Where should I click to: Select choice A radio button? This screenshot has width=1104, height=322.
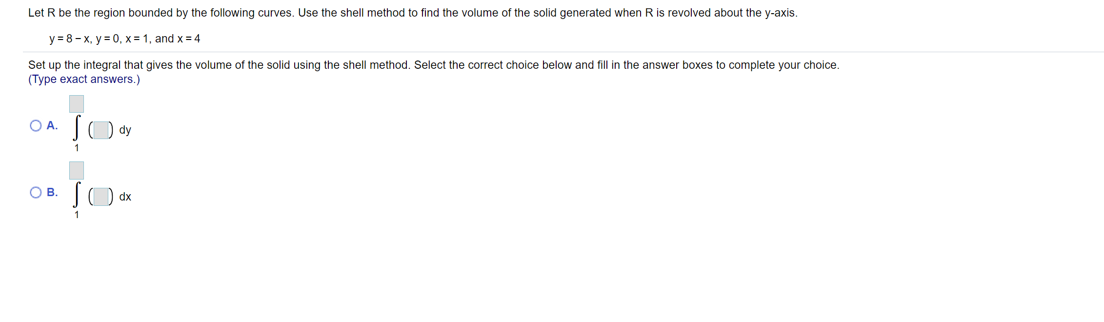(36, 125)
